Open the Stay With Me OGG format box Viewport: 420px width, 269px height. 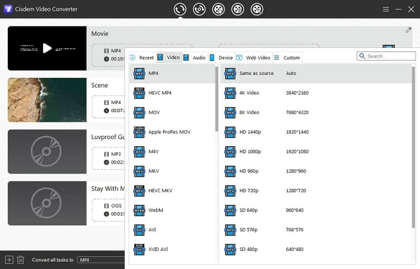[x=109, y=210]
